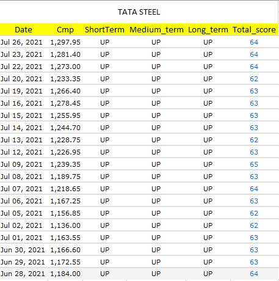Open total score 64 for Jun 28, 2021

(254, 274)
